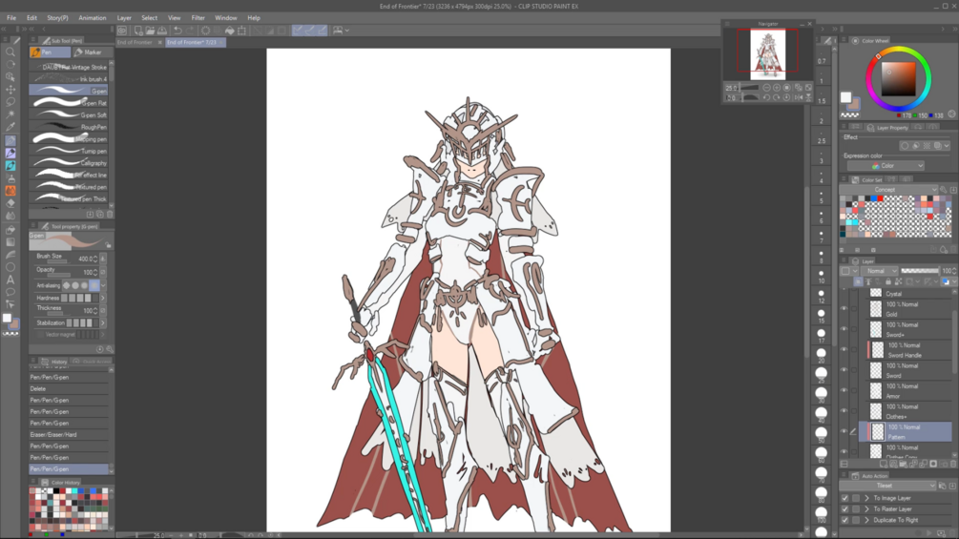Select the Gradient tool
959x539 pixels.
10,242
